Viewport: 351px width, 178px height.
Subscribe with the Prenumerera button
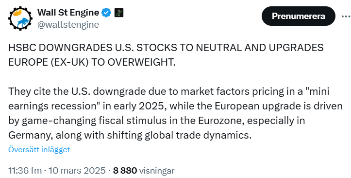coord(299,16)
